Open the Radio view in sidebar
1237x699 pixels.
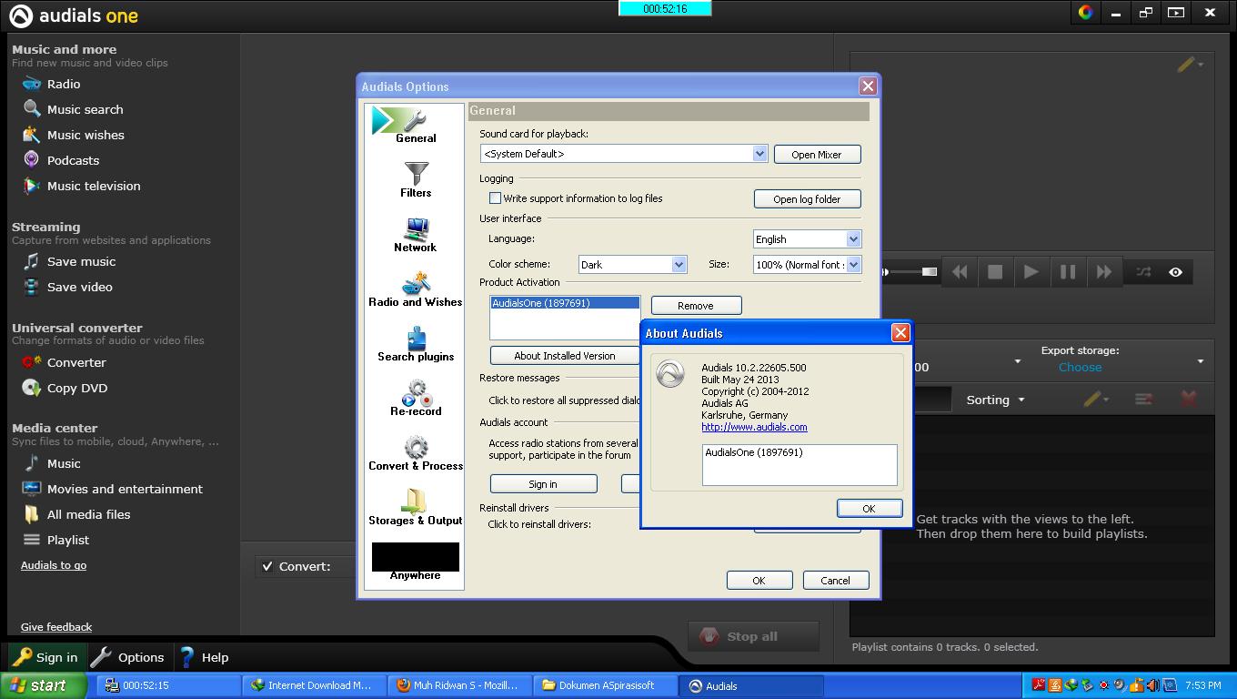coord(52,84)
